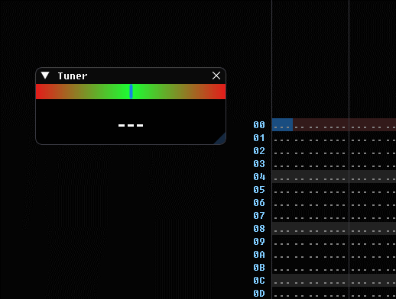Select pattern row number 09
Viewport: 396px width, 299px height.
point(259,242)
